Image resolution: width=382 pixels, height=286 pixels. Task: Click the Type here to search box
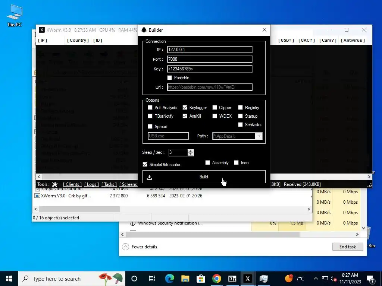pos(72,279)
